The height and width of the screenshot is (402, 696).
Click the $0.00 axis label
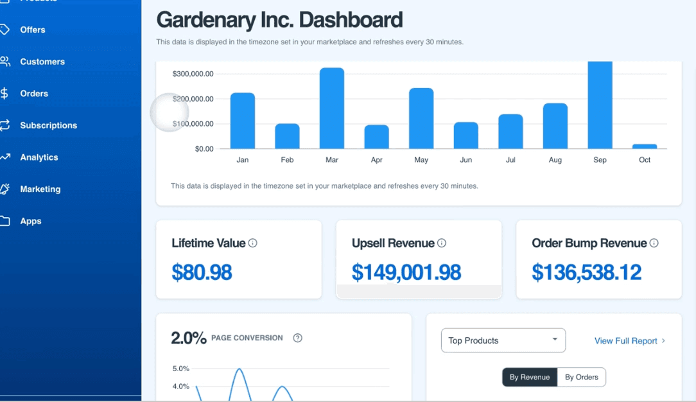[x=204, y=149]
